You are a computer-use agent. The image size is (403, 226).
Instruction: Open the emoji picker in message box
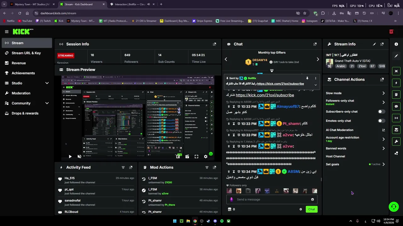tap(312, 200)
